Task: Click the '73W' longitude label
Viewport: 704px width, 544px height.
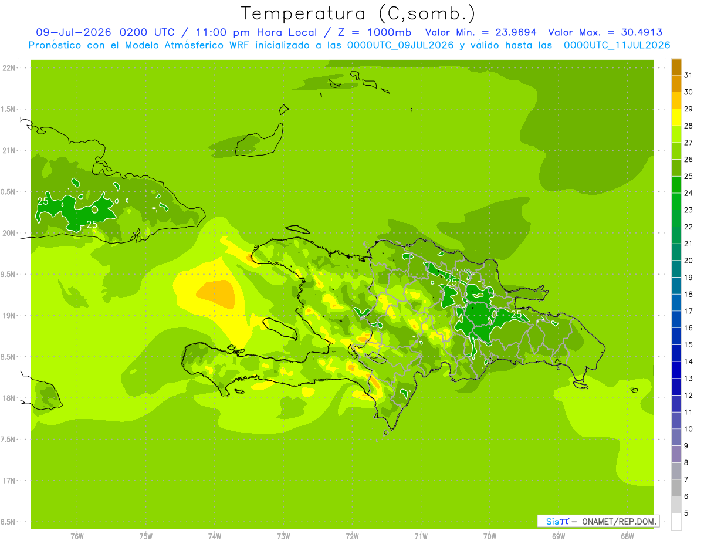Action: pyautogui.click(x=283, y=536)
